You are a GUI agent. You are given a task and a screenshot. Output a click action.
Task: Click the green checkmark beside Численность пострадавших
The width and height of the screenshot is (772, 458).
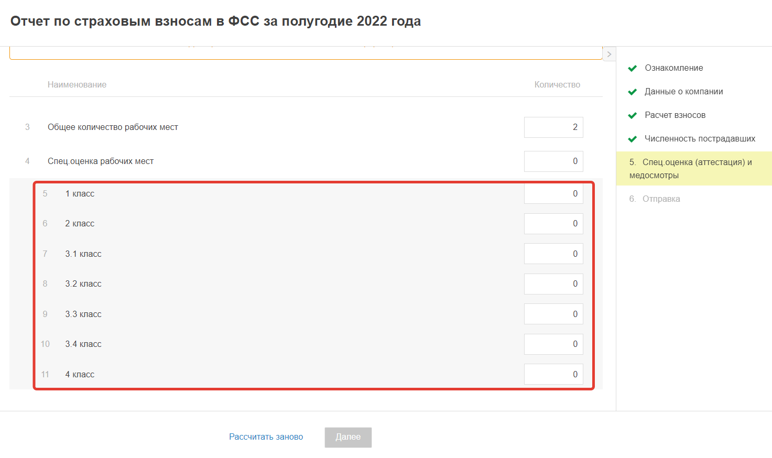click(x=633, y=139)
